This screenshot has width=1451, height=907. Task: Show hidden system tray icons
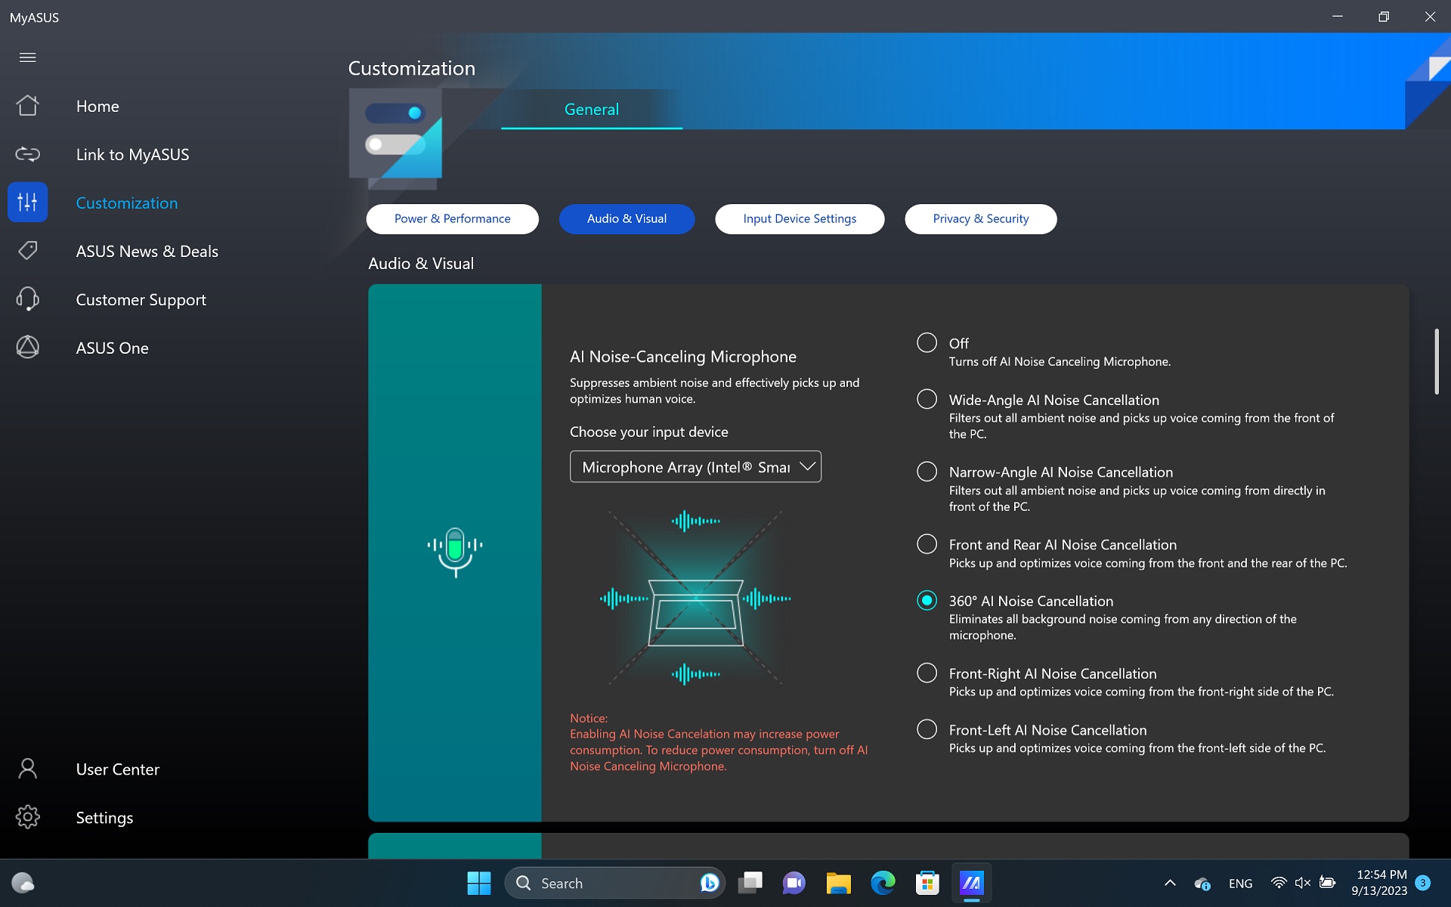coord(1170,883)
